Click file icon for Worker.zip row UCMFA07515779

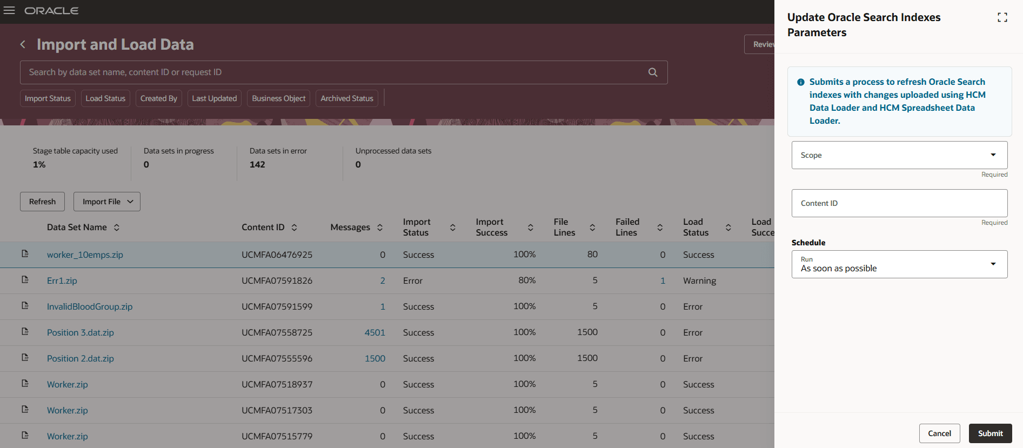[x=25, y=435]
